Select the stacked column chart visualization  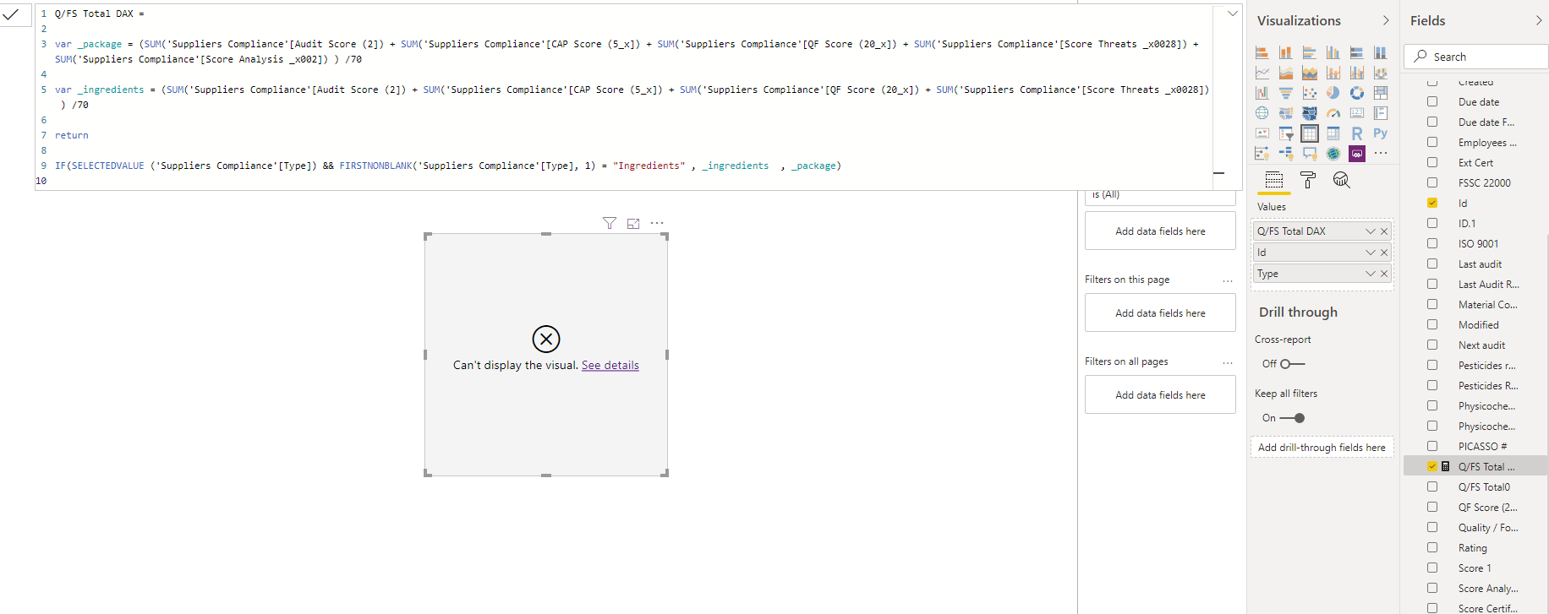(x=1285, y=52)
